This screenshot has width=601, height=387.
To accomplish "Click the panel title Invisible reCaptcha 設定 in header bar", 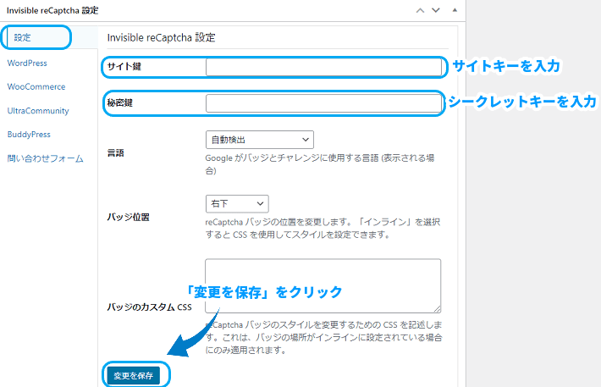I will [x=52, y=10].
